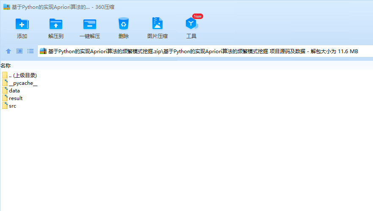Click the parent directory folder icon
This screenshot has height=211, width=373.
(5, 75)
